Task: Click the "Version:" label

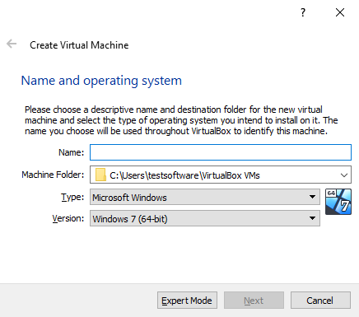Action: click(68, 218)
